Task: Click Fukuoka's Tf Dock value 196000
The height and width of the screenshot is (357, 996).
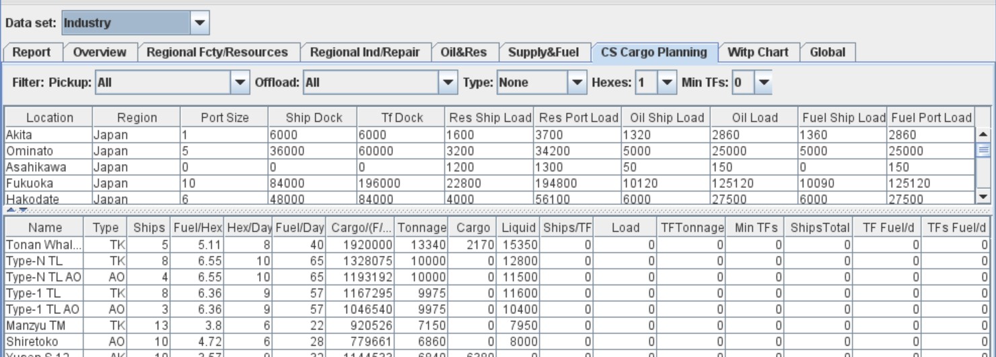Action: click(x=401, y=183)
